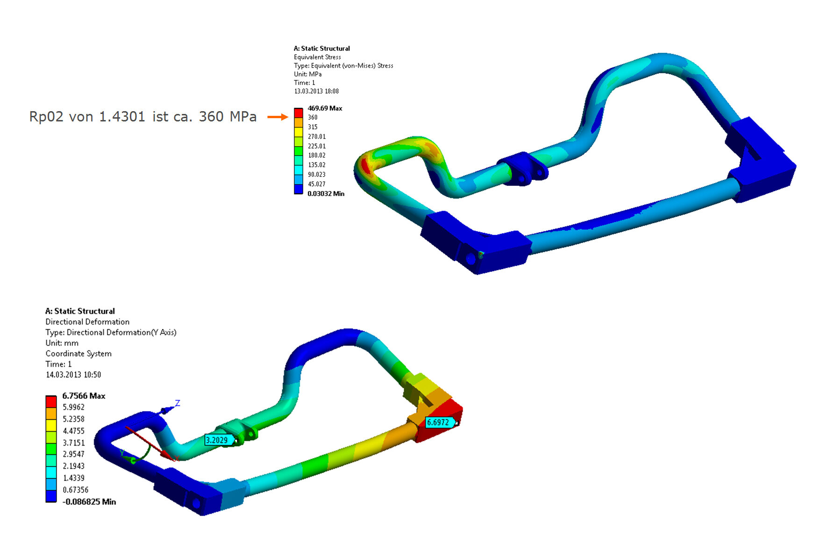
Task: Click the 360 value in the stress legend
Action: click(x=313, y=117)
